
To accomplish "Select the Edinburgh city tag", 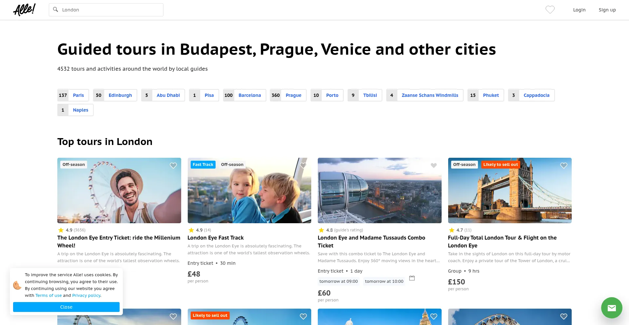I will point(115,95).
